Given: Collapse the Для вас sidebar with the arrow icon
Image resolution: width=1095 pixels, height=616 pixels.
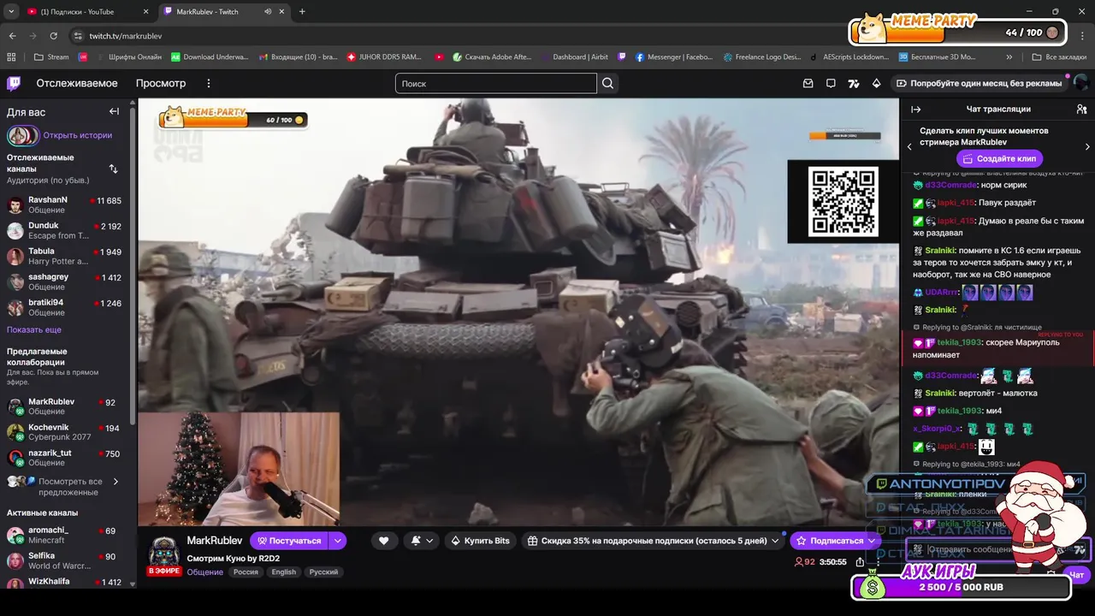Looking at the screenshot, I should (114, 111).
